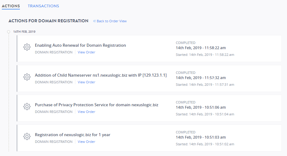Viewport: 287px width, 156px height.
Task: Click gear icon for nexuslogic.biz registration
Action: 27,136
